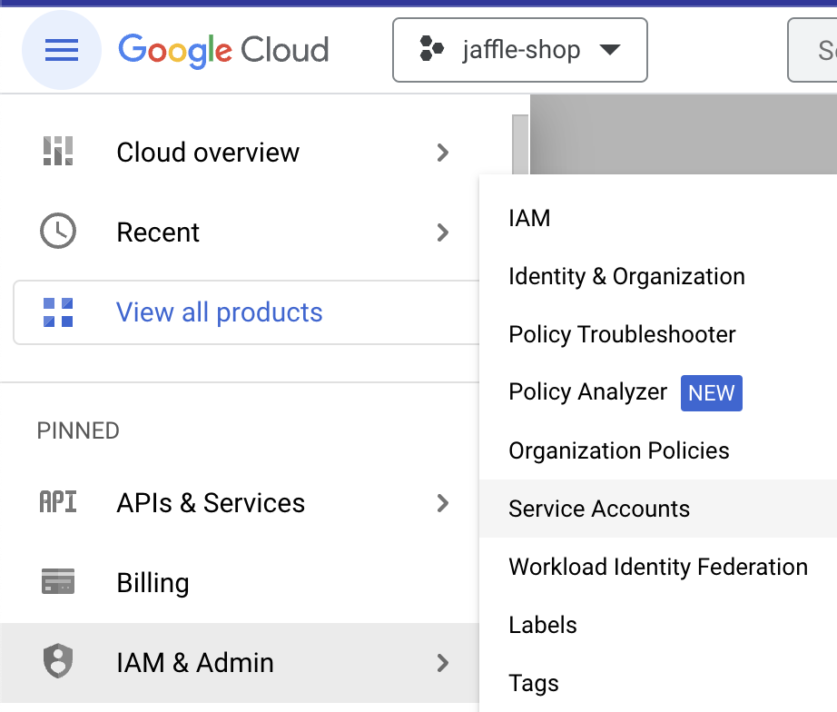
Task: Click the search field at top right
Action: click(815, 50)
